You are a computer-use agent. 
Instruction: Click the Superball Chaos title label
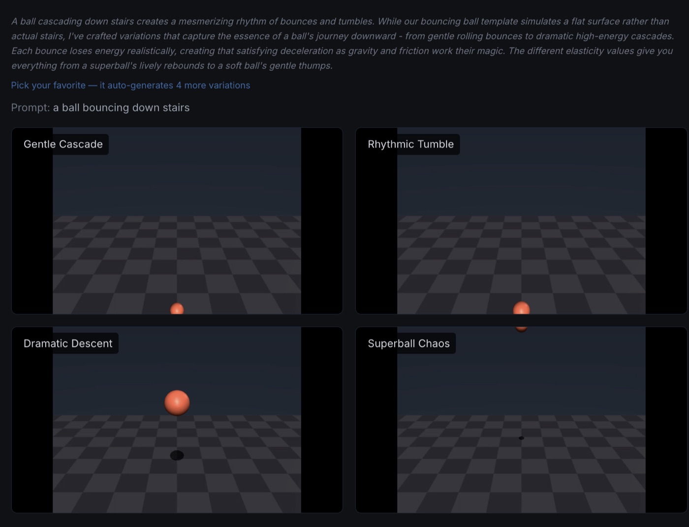[408, 343]
